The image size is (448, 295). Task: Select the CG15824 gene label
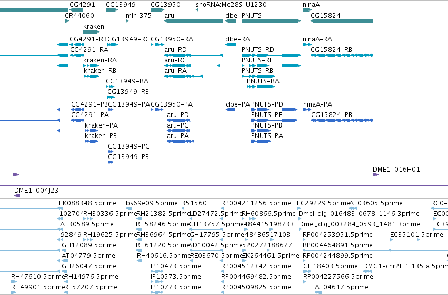(x=325, y=16)
